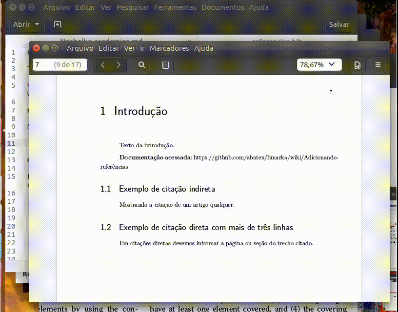Click 'Em citações diretas devemos informar' line

point(216,243)
